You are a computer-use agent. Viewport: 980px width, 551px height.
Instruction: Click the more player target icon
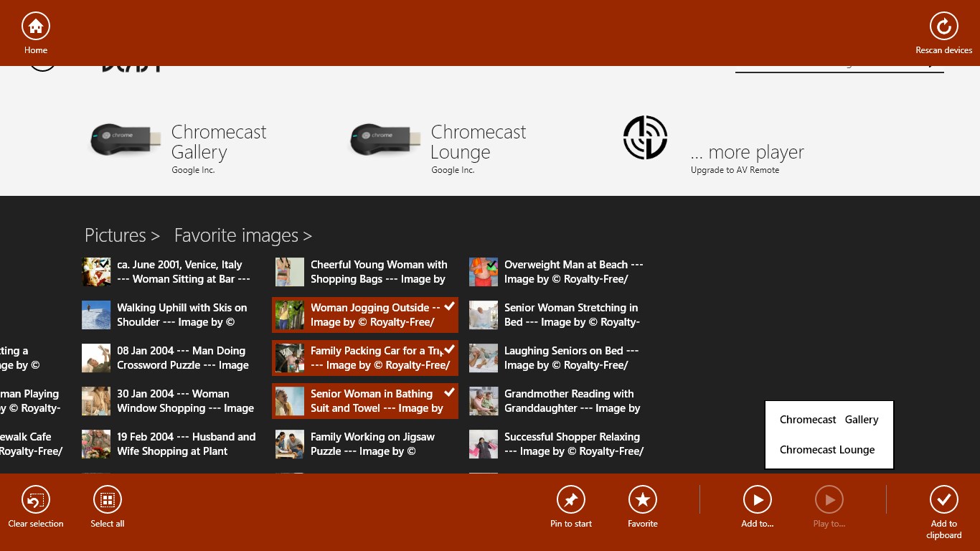click(x=645, y=137)
